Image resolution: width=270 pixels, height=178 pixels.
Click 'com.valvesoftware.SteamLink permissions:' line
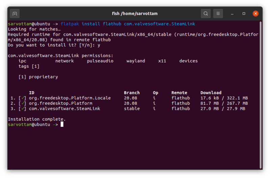pyautogui.click(x=60, y=56)
